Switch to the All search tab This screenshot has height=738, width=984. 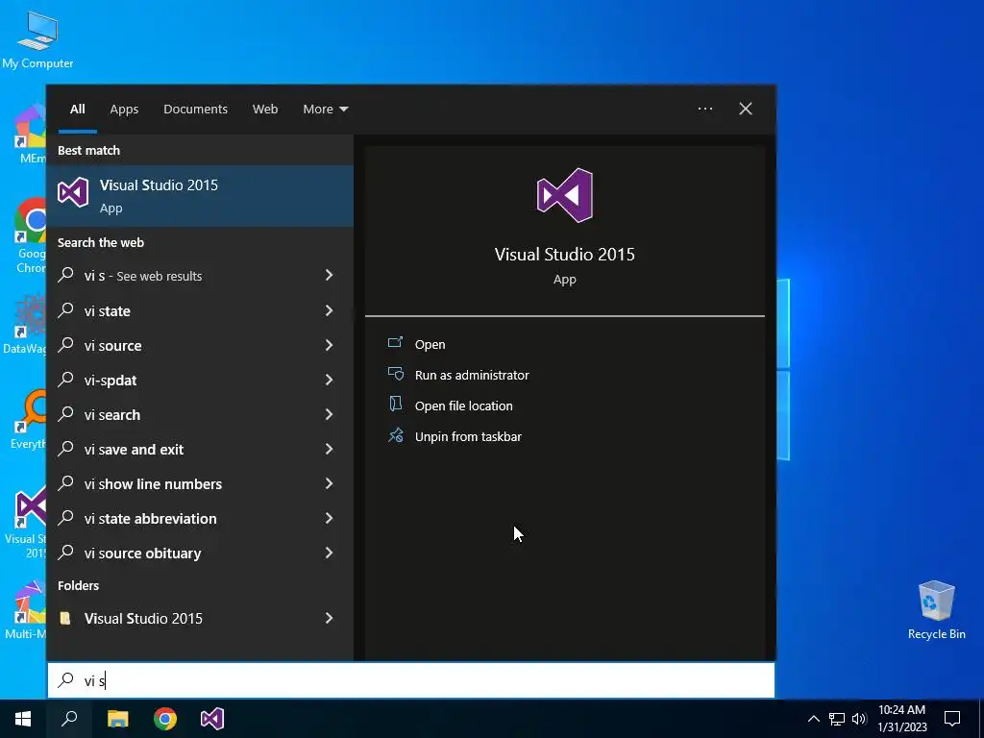[77, 109]
